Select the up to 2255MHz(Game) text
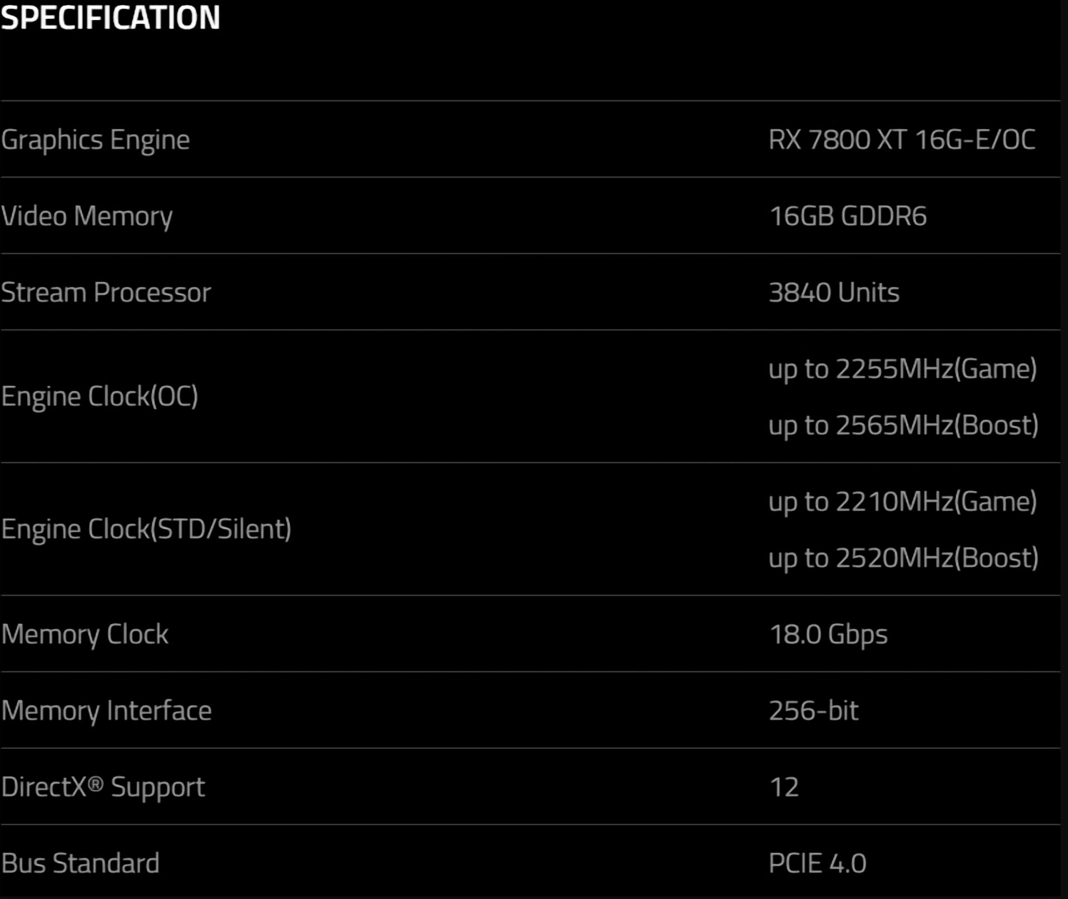Screen dimensions: 1068x899 902,369
